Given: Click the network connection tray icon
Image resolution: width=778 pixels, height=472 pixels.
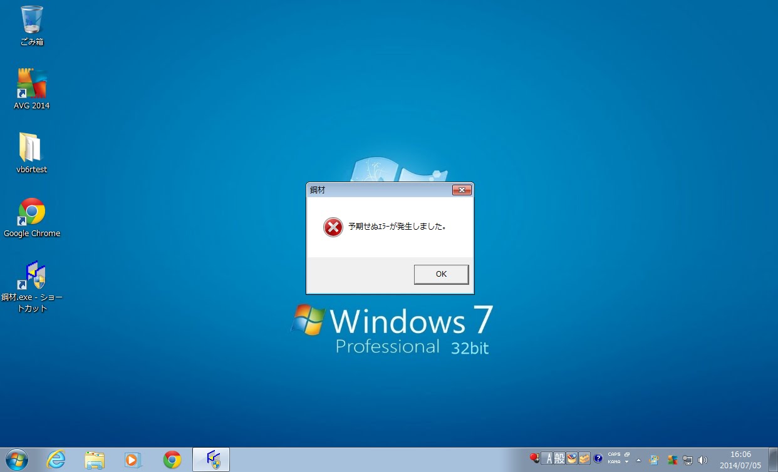Looking at the screenshot, I should 688,460.
